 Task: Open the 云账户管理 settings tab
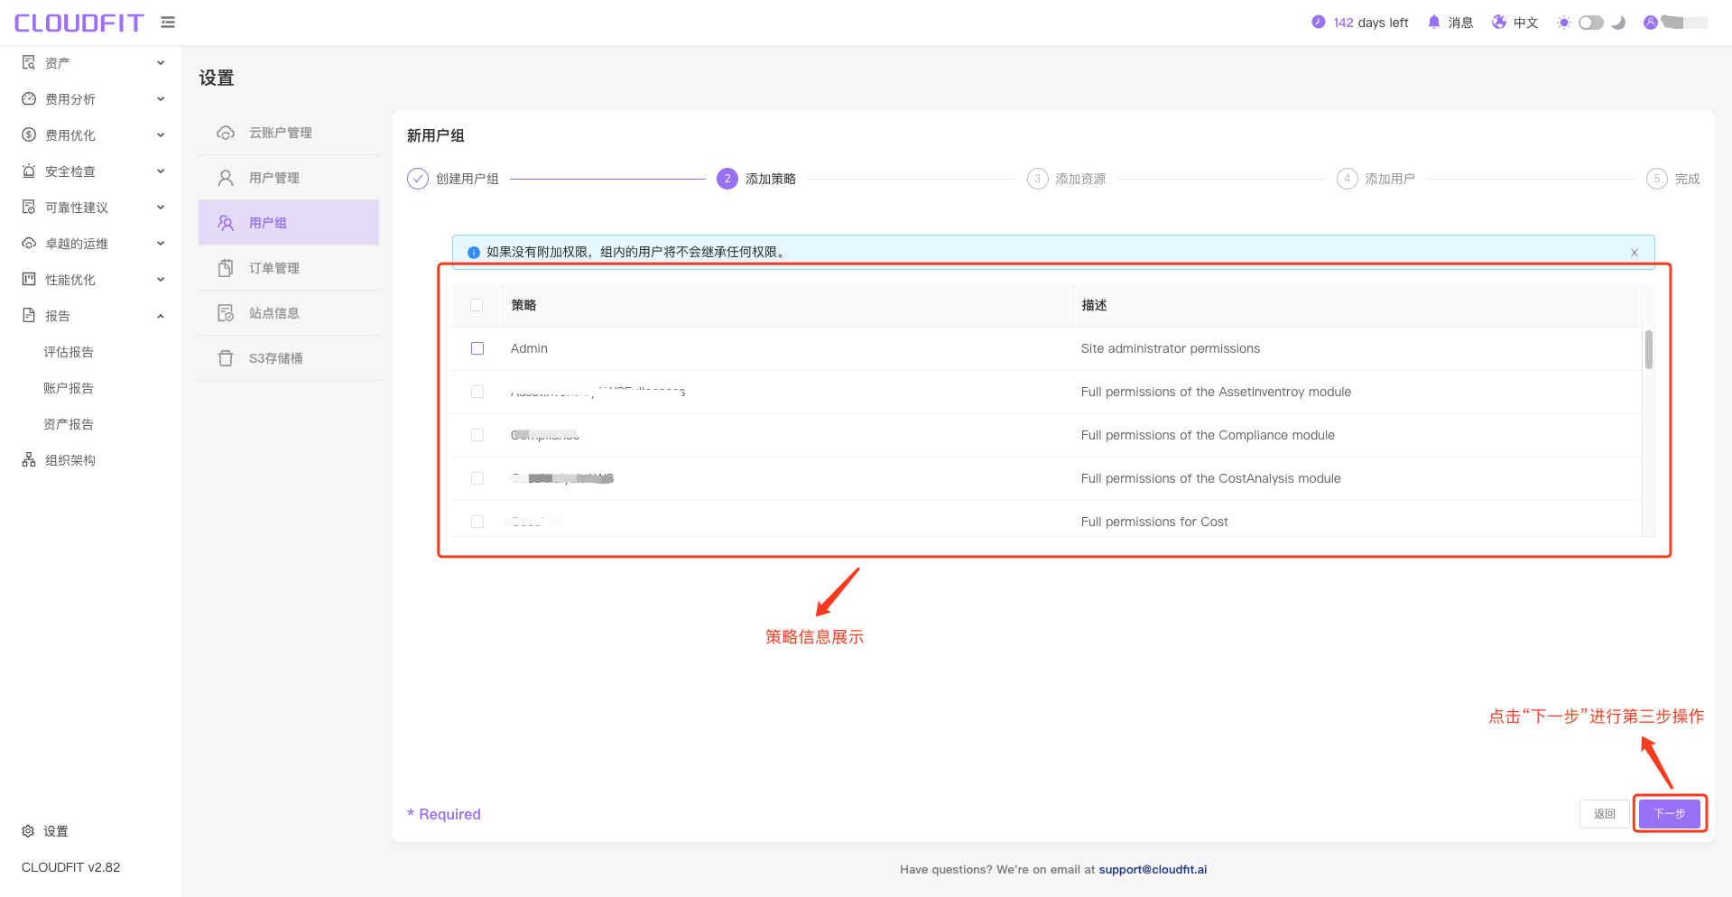(289, 133)
